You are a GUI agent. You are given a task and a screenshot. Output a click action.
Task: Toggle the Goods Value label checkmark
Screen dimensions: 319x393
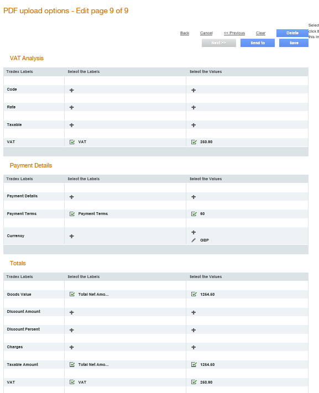coord(72,294)
